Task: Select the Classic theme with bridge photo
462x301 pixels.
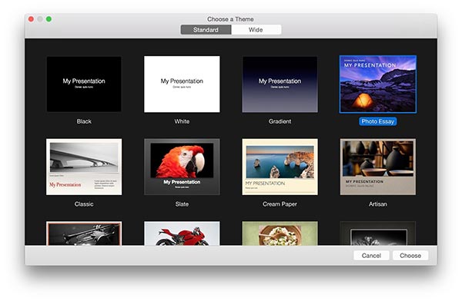Action: [84, 167]
